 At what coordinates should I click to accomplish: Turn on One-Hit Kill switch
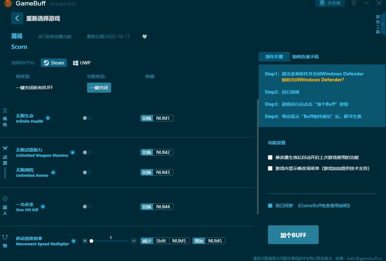pyautogui.click(x=87, y=207)
